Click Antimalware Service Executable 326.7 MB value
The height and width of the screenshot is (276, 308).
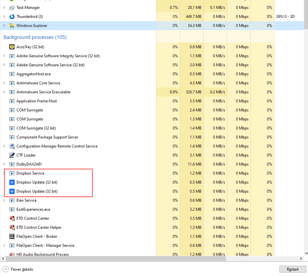tap(194, 92)
